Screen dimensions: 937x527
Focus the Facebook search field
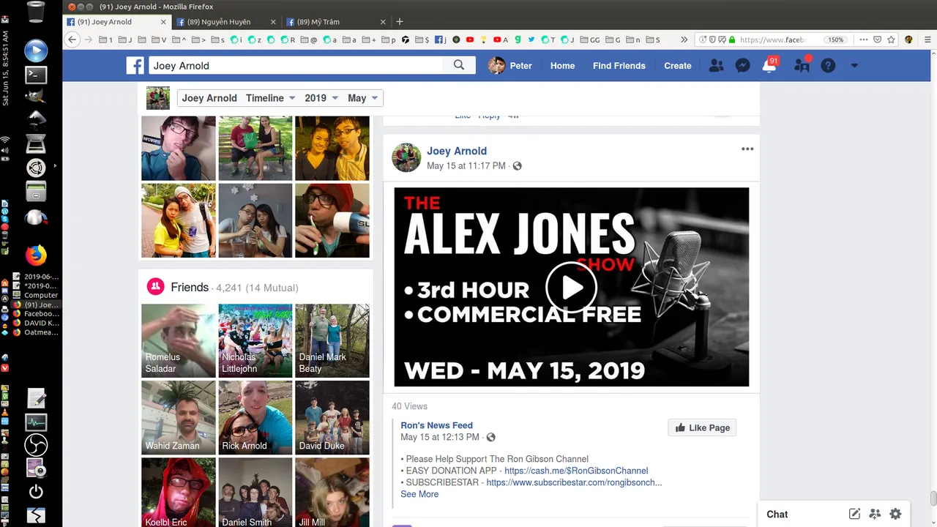coord(296,65)
